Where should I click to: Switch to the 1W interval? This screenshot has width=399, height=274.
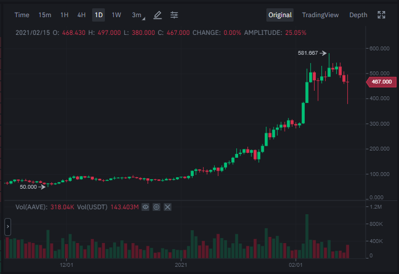coord(117,15)
